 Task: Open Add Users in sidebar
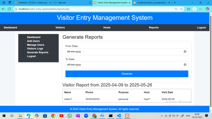[33, 41]
